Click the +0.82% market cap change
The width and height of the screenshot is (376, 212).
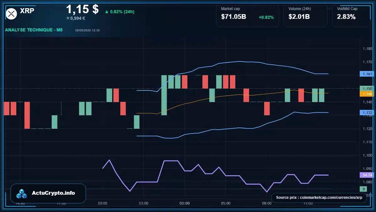(266, 17)
